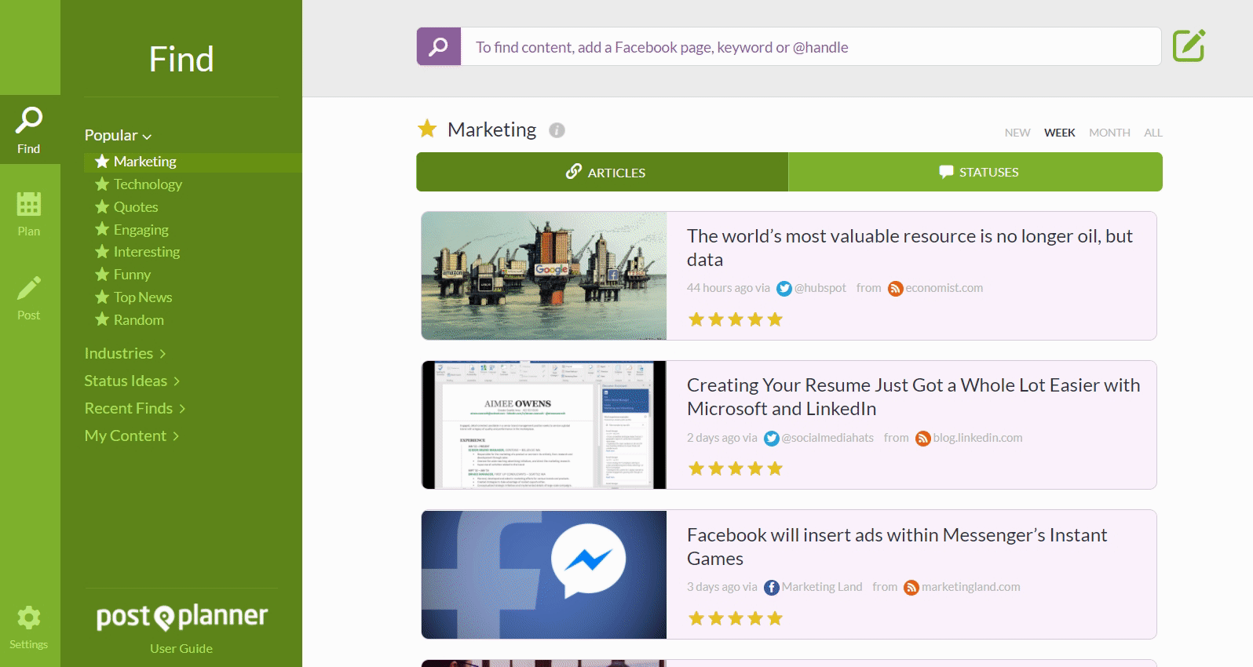Viewport: 1253px width, 667px height.
Task: Click the Facebook Messenger logo thumbnail
Action: [x=544, y=574]
